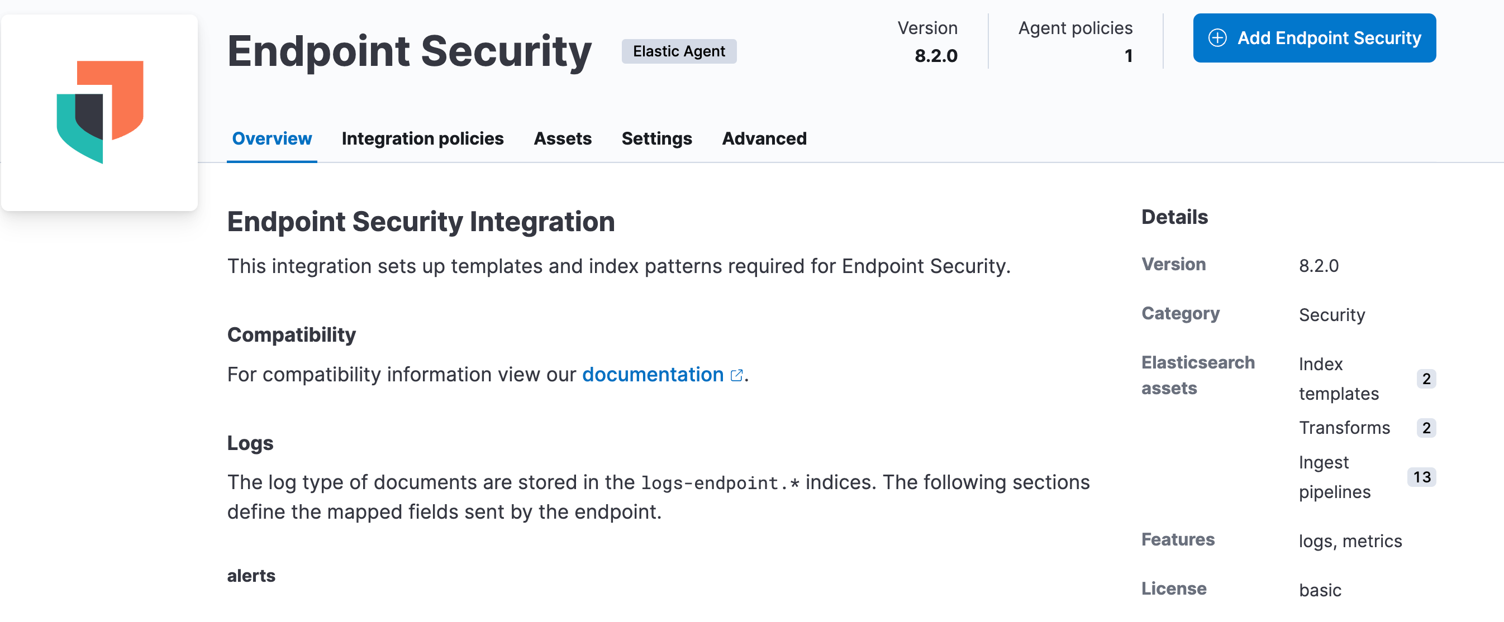Click Add Endpoint Security button
1504x622 pixels.
coord(1314,38)
